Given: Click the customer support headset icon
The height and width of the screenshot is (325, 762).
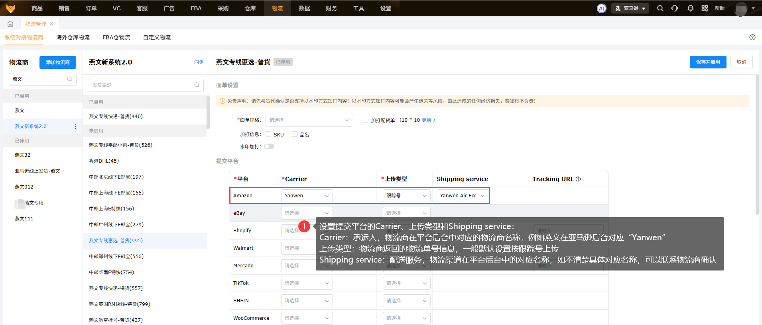Looking at the screenshot, I should tap(675, 8).
